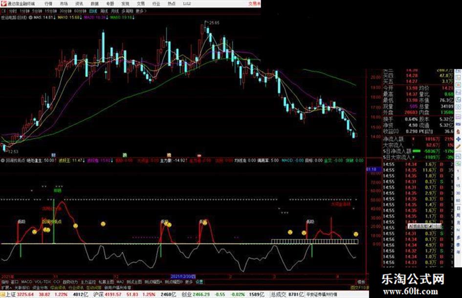Click the red 交易 button at top right
The width and height of the screenshot is (462, 298).
(254, 3)
